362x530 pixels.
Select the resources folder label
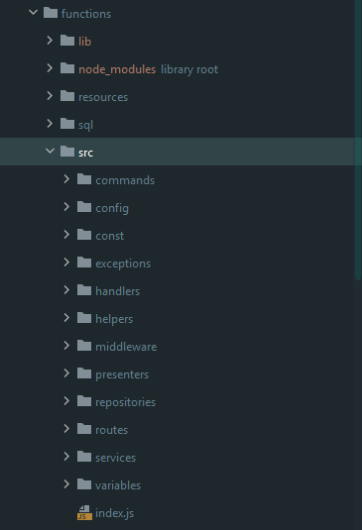[x=103, y=97]
